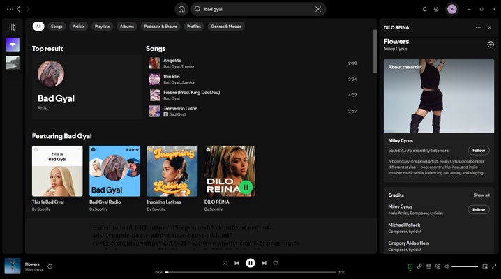Navigate forward with the right arrow
501x279 pixels.
[x=28, y=9]
